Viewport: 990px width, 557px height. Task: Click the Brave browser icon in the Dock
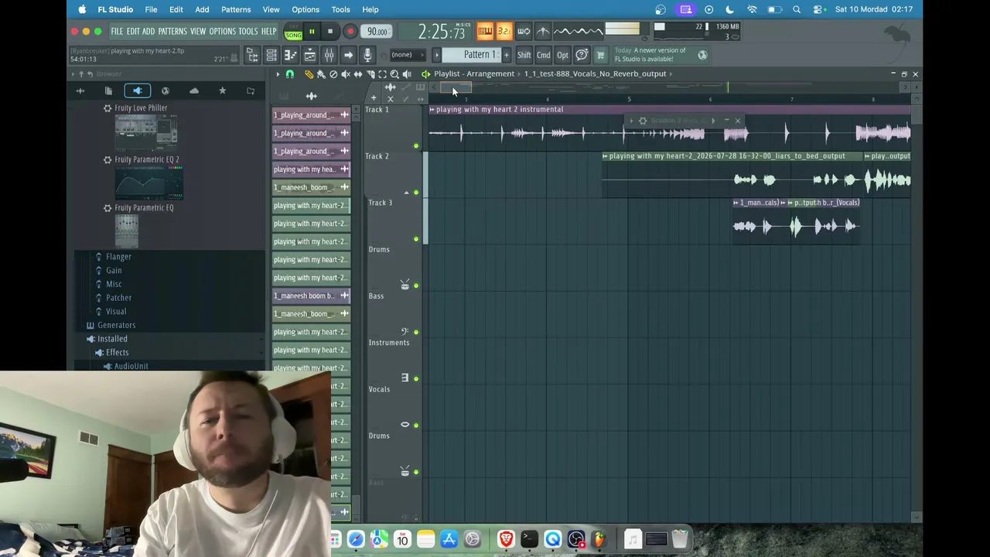pos(506,539)
